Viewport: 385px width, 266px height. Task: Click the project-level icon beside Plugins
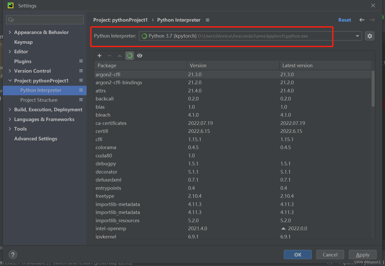[81, 61]
